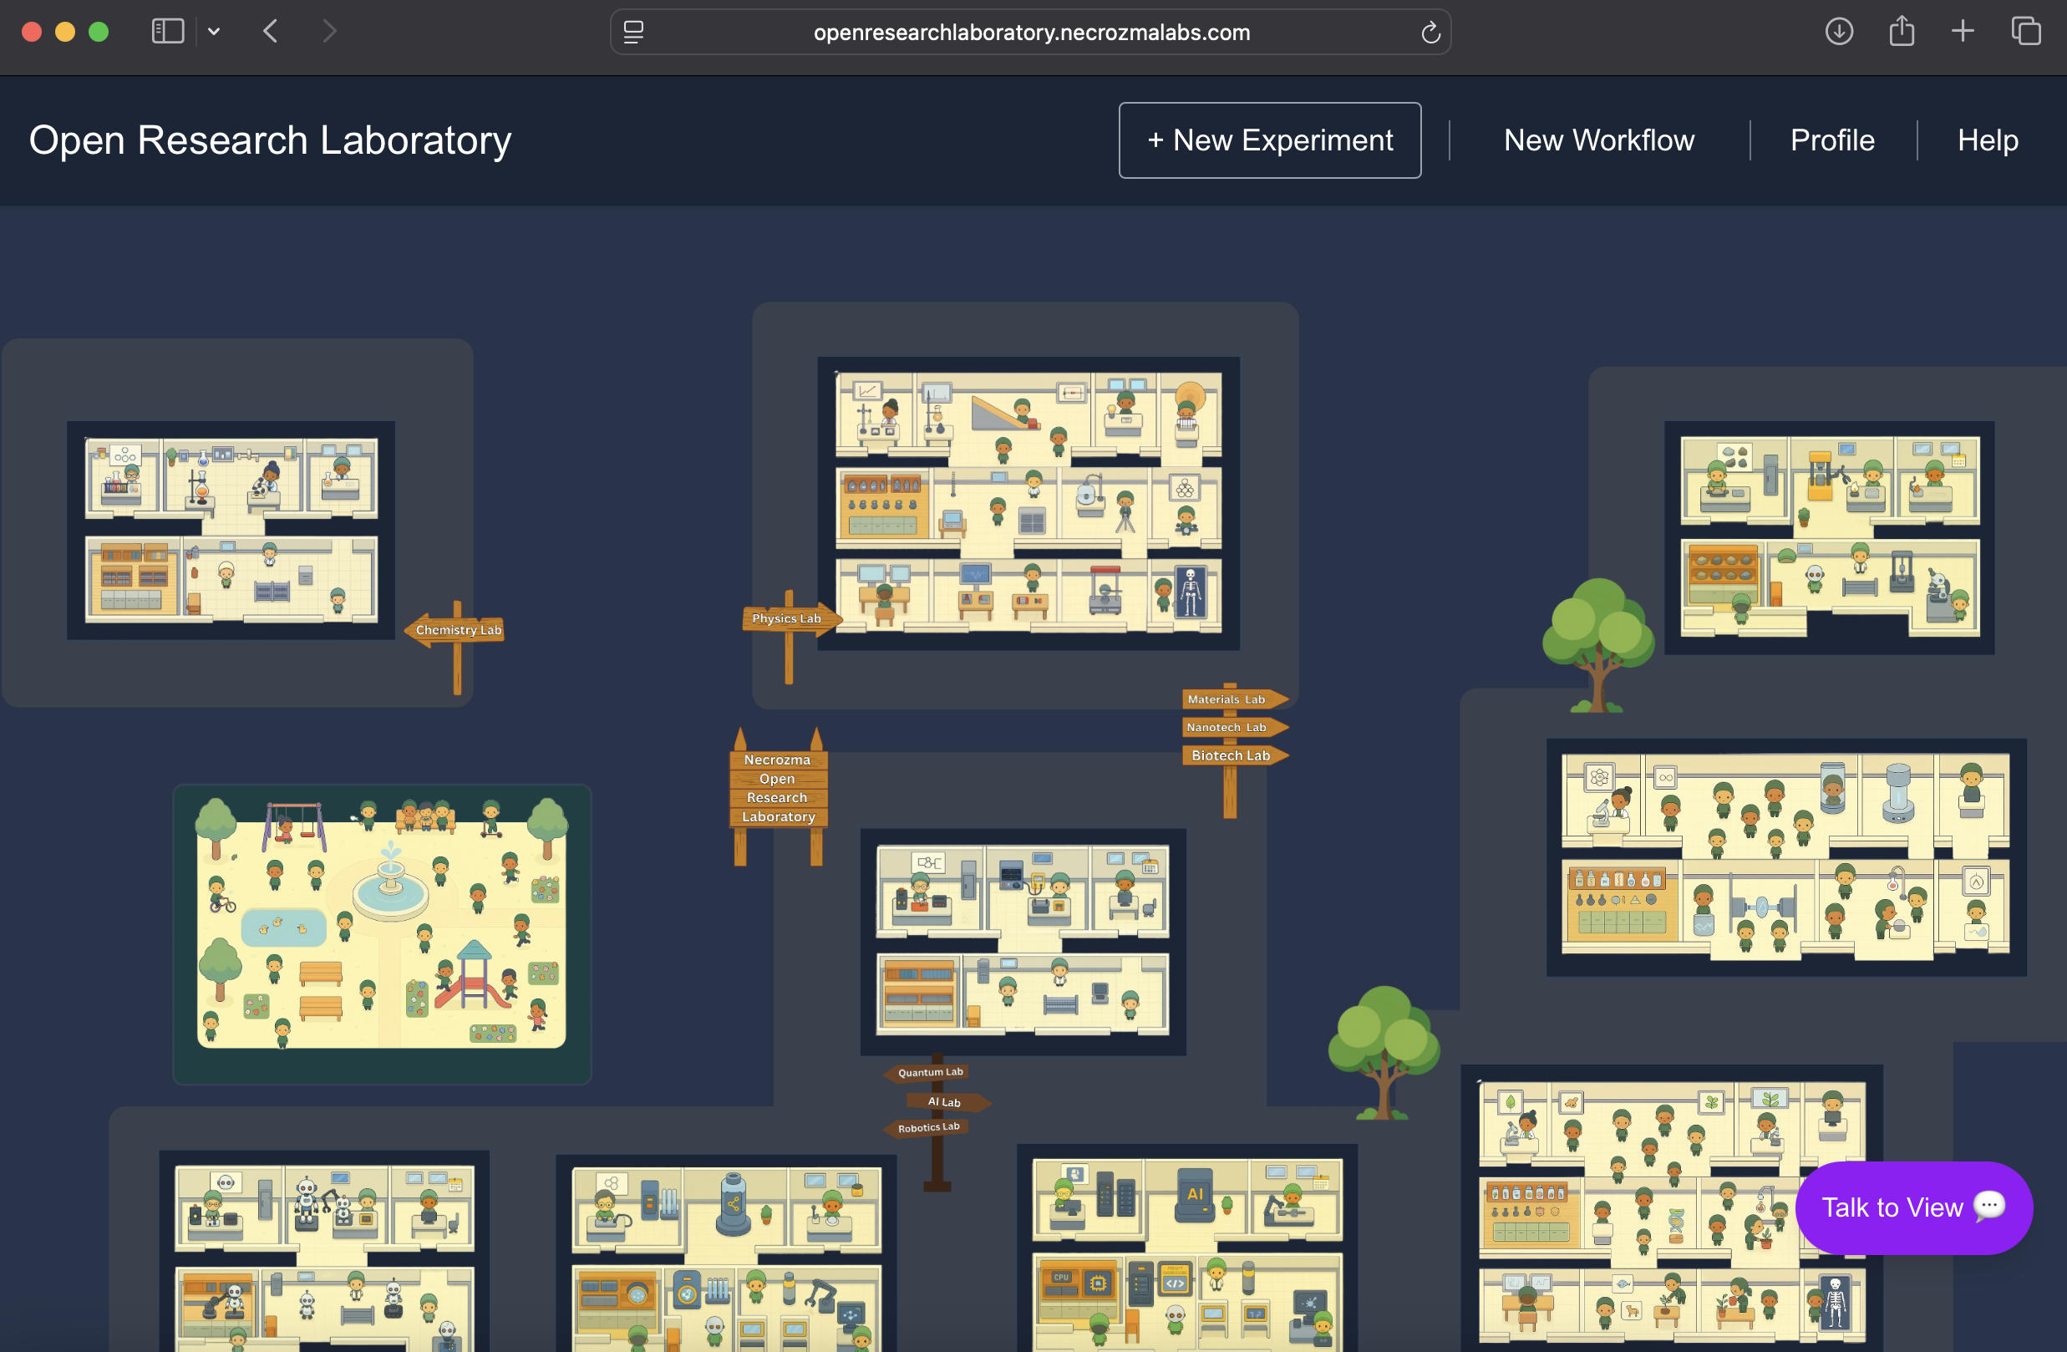Click the + New Experiment button
Screen dimensions: 2067x1352
1270,140
